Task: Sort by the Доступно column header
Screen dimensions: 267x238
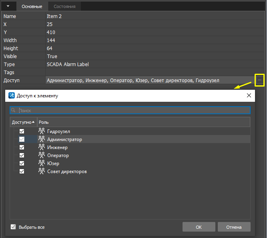Action: 23,122
